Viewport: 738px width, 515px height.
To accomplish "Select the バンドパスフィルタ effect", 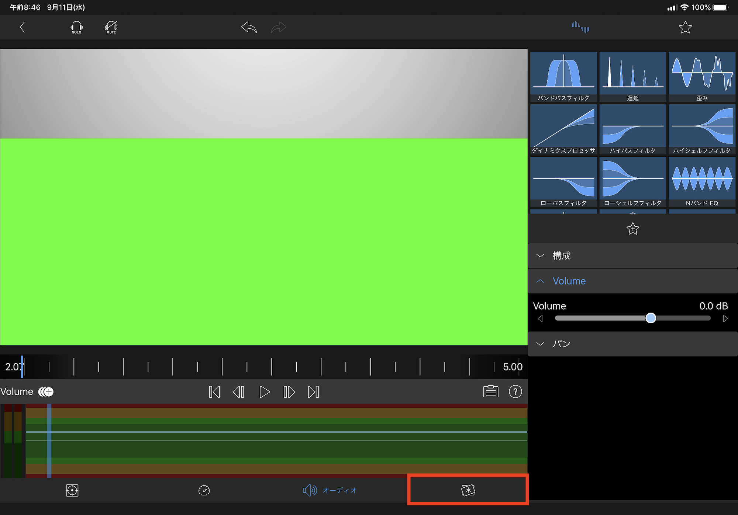I will tap(563, 76).
